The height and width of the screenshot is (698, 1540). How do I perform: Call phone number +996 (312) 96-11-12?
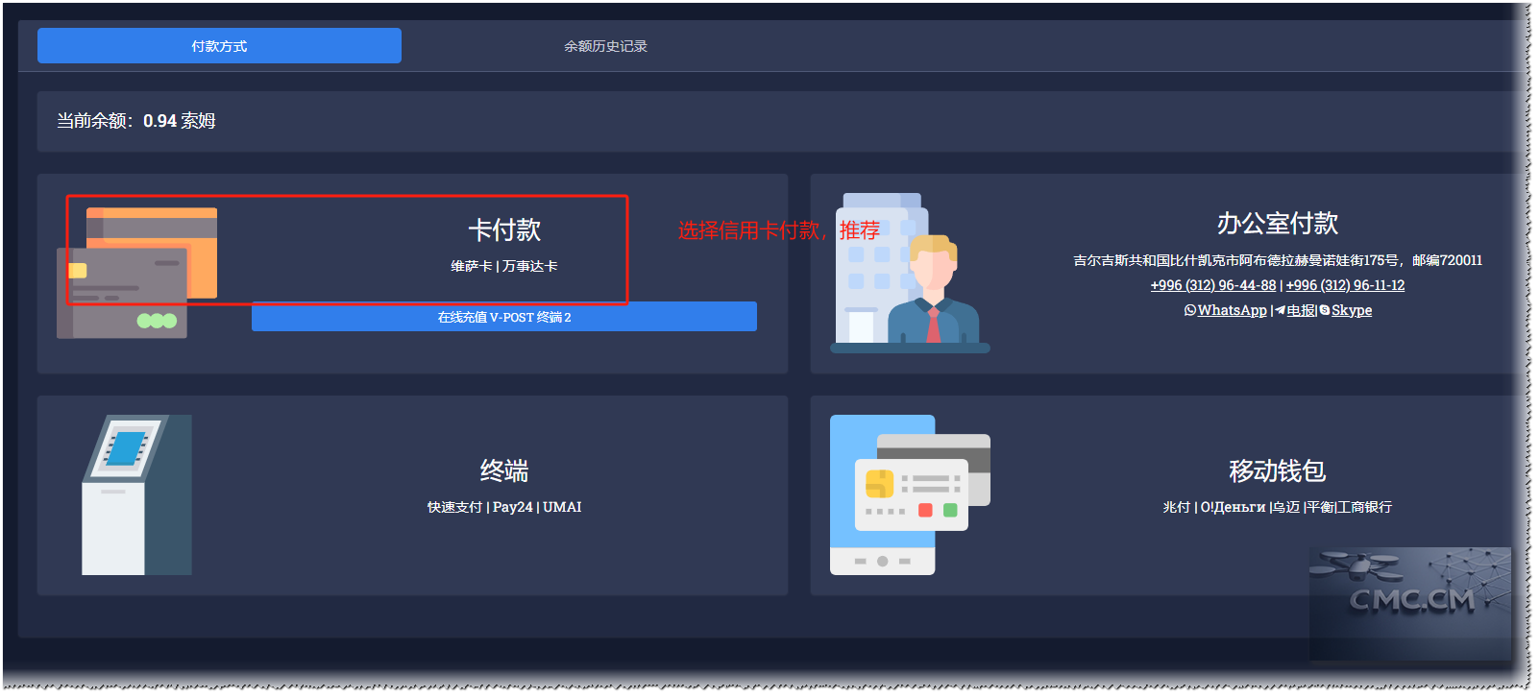[x=1345, y=285]
